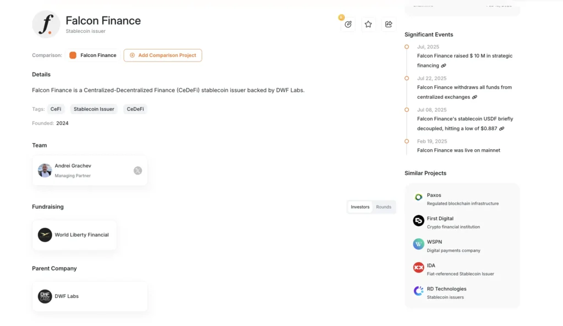Screen dimensions: 563x326
Task: Open World Liberty Financial investor name
Action: pyautogui.click(x=81, y=235)
